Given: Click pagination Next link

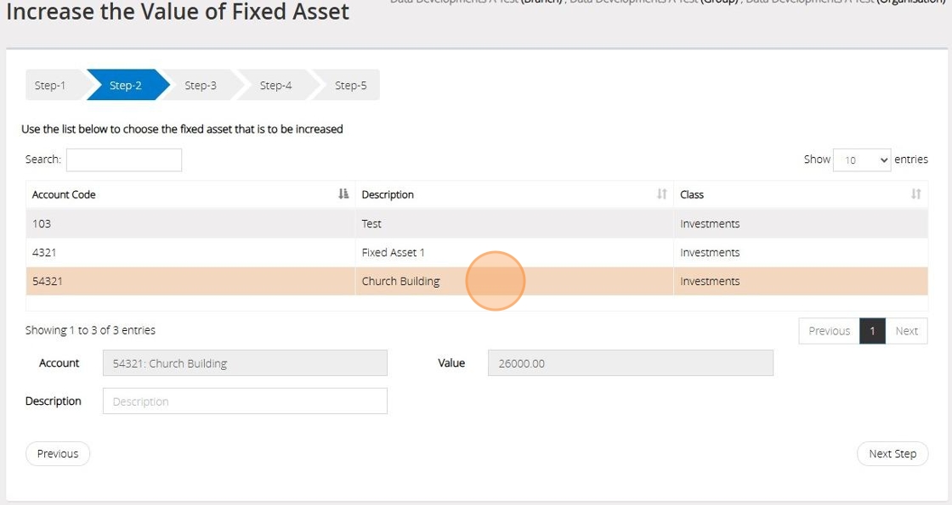Looking at the screenshot, I should pyautogui.click(x=906, y=331).
